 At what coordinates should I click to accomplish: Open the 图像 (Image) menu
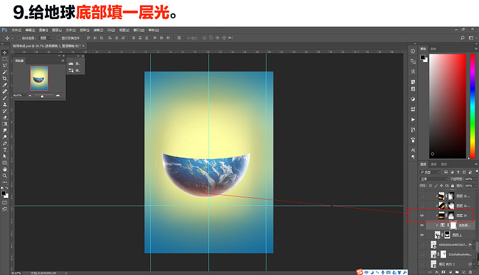pyautogui.click(x=43, y=30)
